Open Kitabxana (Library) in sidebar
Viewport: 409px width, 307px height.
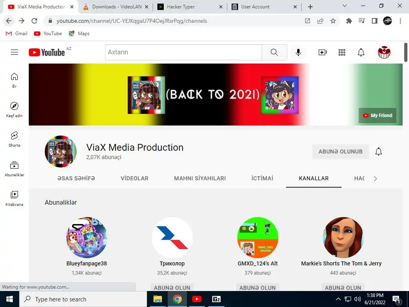coord(14,198)
